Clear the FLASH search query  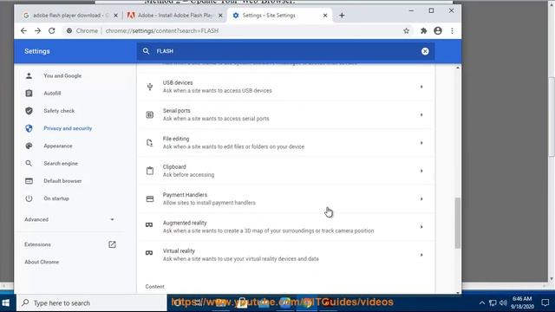(x=425, y=51)
